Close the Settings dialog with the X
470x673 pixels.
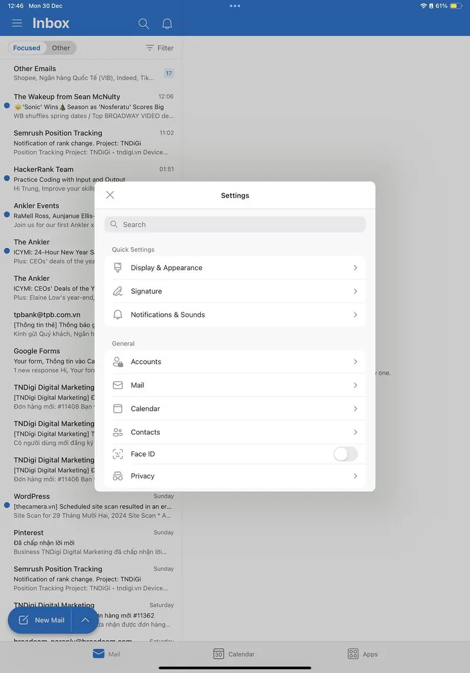pyautogui.click(x=110, y=195)
